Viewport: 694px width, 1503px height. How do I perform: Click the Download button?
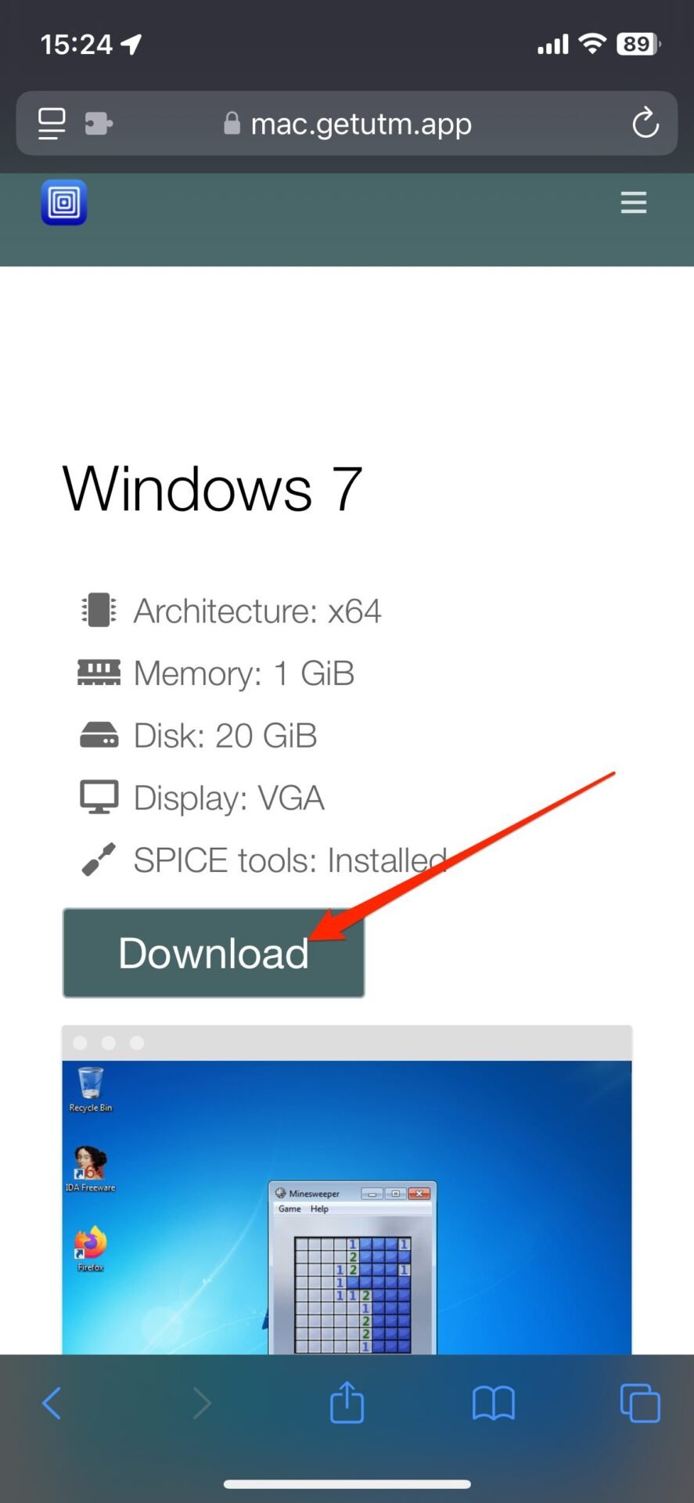(214, 953)
